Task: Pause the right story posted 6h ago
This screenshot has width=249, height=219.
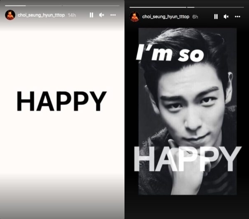Action: tap(216, 17)
